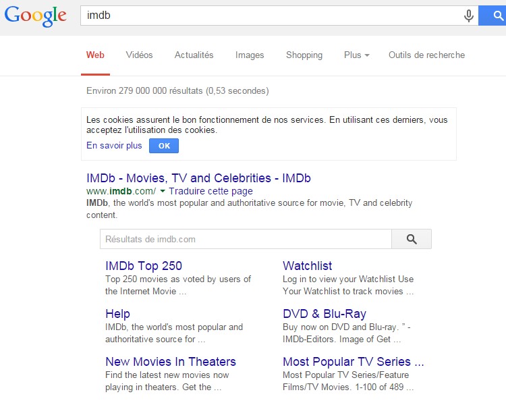The width and height of the screenshot is (506, 405).
Task: Click the IMDb result description snippet
Action: coord(249,209)
